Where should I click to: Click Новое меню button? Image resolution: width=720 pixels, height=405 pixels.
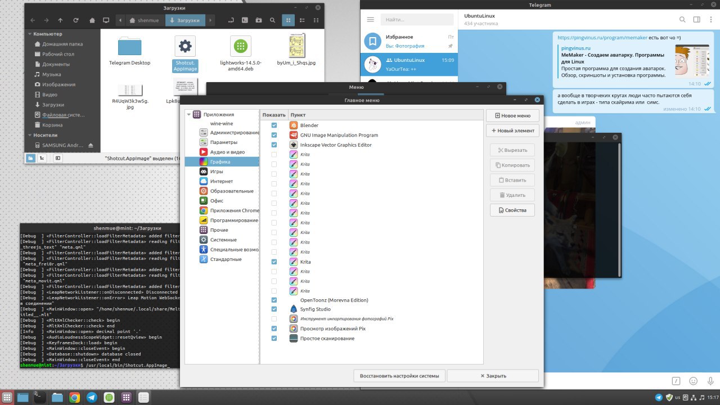(512, 116)
